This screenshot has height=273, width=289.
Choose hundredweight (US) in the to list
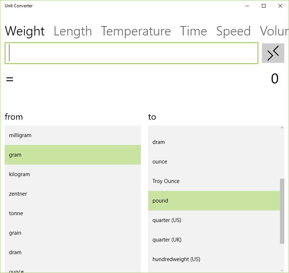point(214,259)
